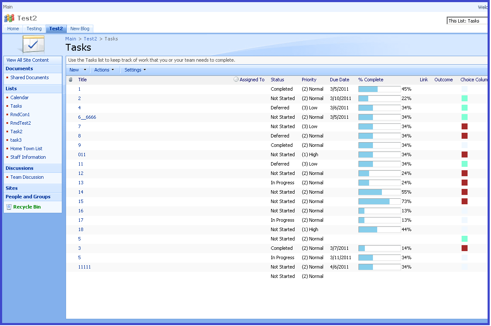Image resolution: width=491 pixels, height=326 pixels.
Task: Sort by the Title column header
Action: click(82, 80)
